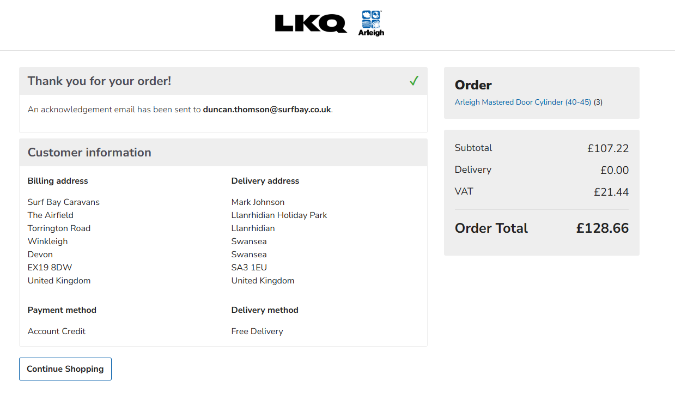The height and width of the screenshot is (399, 675).
Task: Click the Payment method label
Action: 62,310
